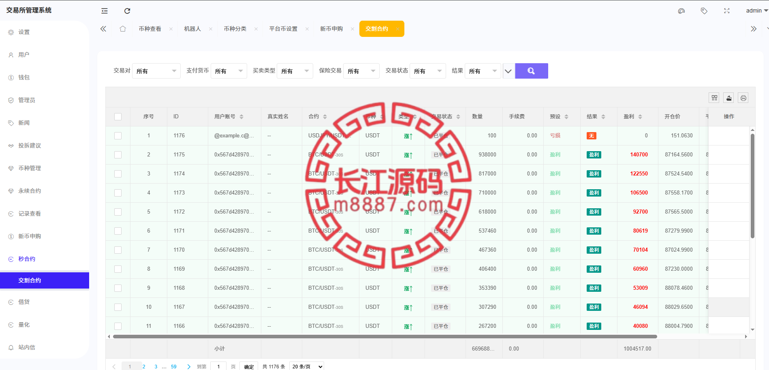Collapse the sidebar with the menu-fold icon

coord(105,11)
